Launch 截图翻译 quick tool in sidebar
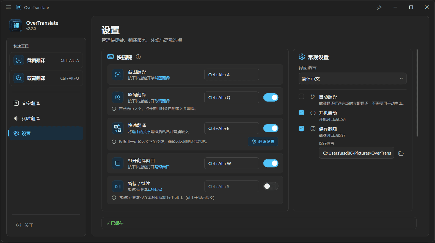Screen dimensions: 435x243 tap(46, 60)
